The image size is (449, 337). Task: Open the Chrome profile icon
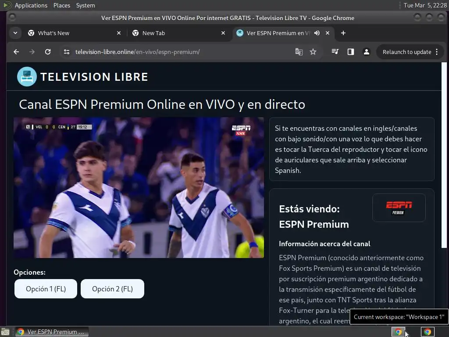tap(366, 52)
